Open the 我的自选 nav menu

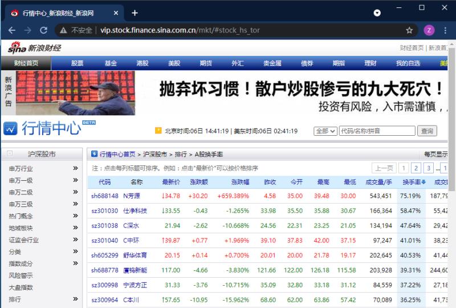click(408, 63)
